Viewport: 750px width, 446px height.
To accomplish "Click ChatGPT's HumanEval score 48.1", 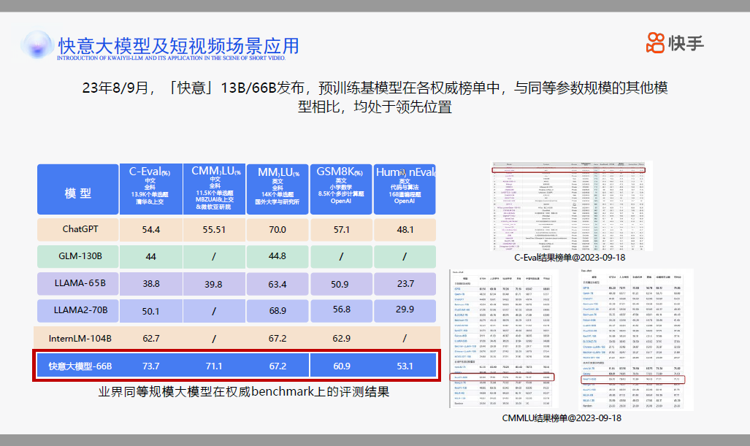I will [405, 229].
